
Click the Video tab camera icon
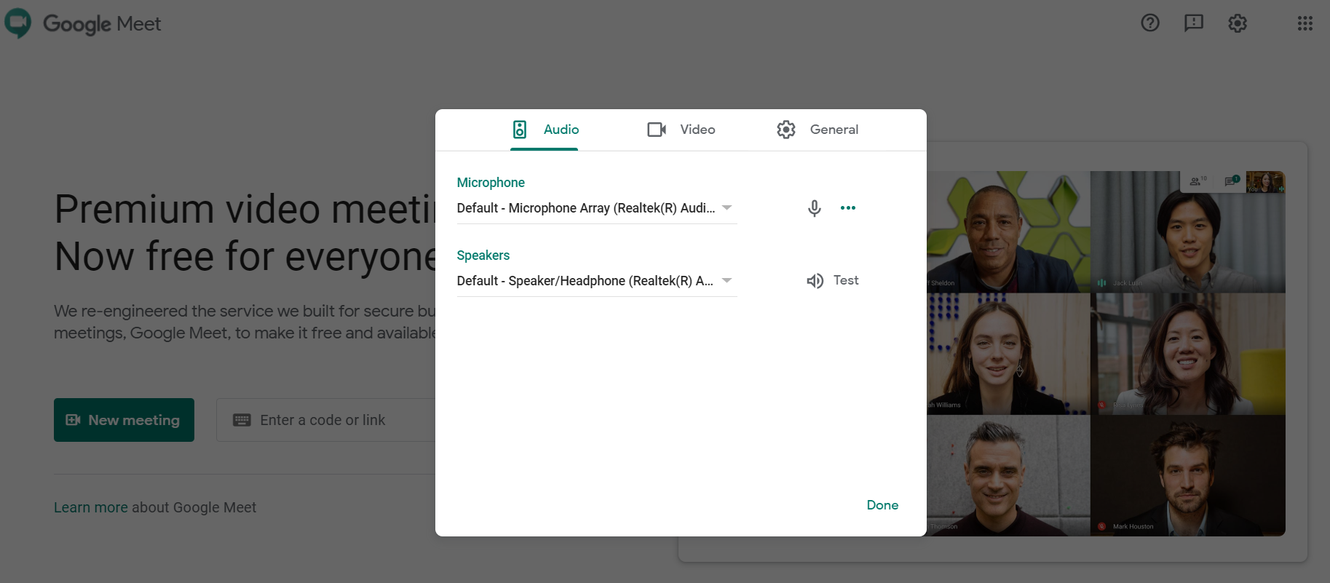click(657, 130)
